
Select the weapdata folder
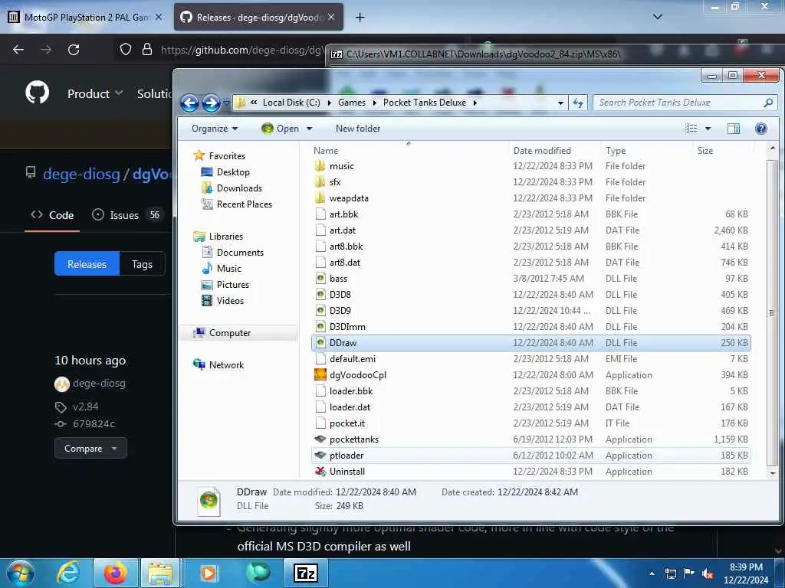531,198
